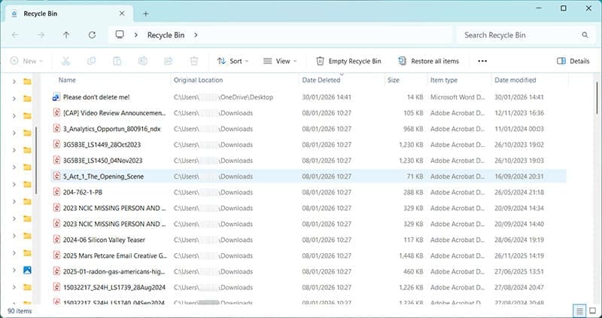Select the 2025-01-radon-gas-americans file
The height and width of the screenshot is (318, 602).
[x=114, y=271]
